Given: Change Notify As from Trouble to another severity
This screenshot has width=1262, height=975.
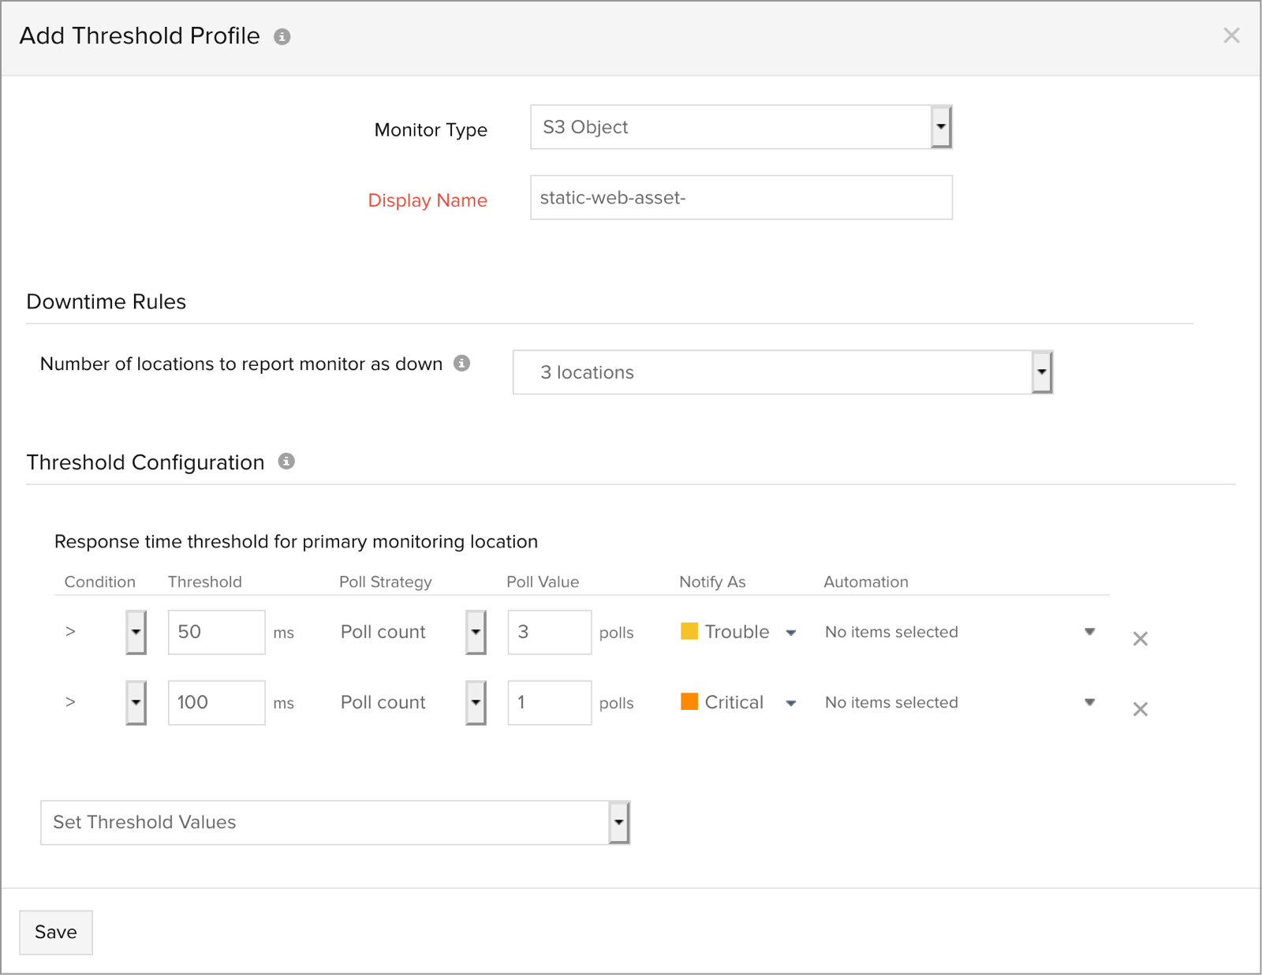Looking at the screenshot, I should point(791,632).
